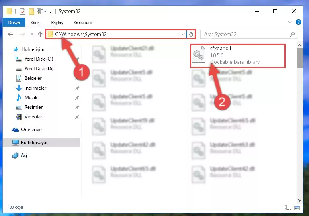Go forward with the forward arrow
The width and height of the screenshot is (309, 216).
point(22,34)
